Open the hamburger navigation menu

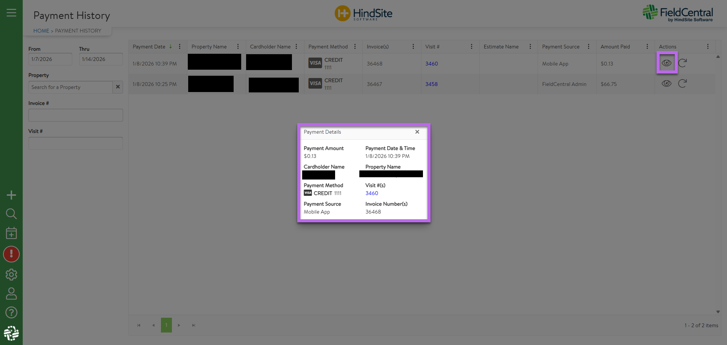pos(11,13)
